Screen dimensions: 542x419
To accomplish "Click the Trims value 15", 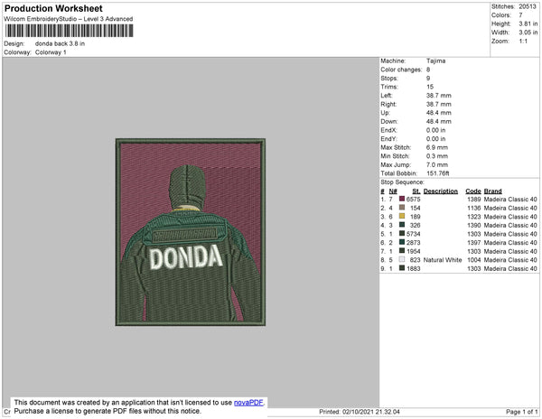I will tap(430, 87).
